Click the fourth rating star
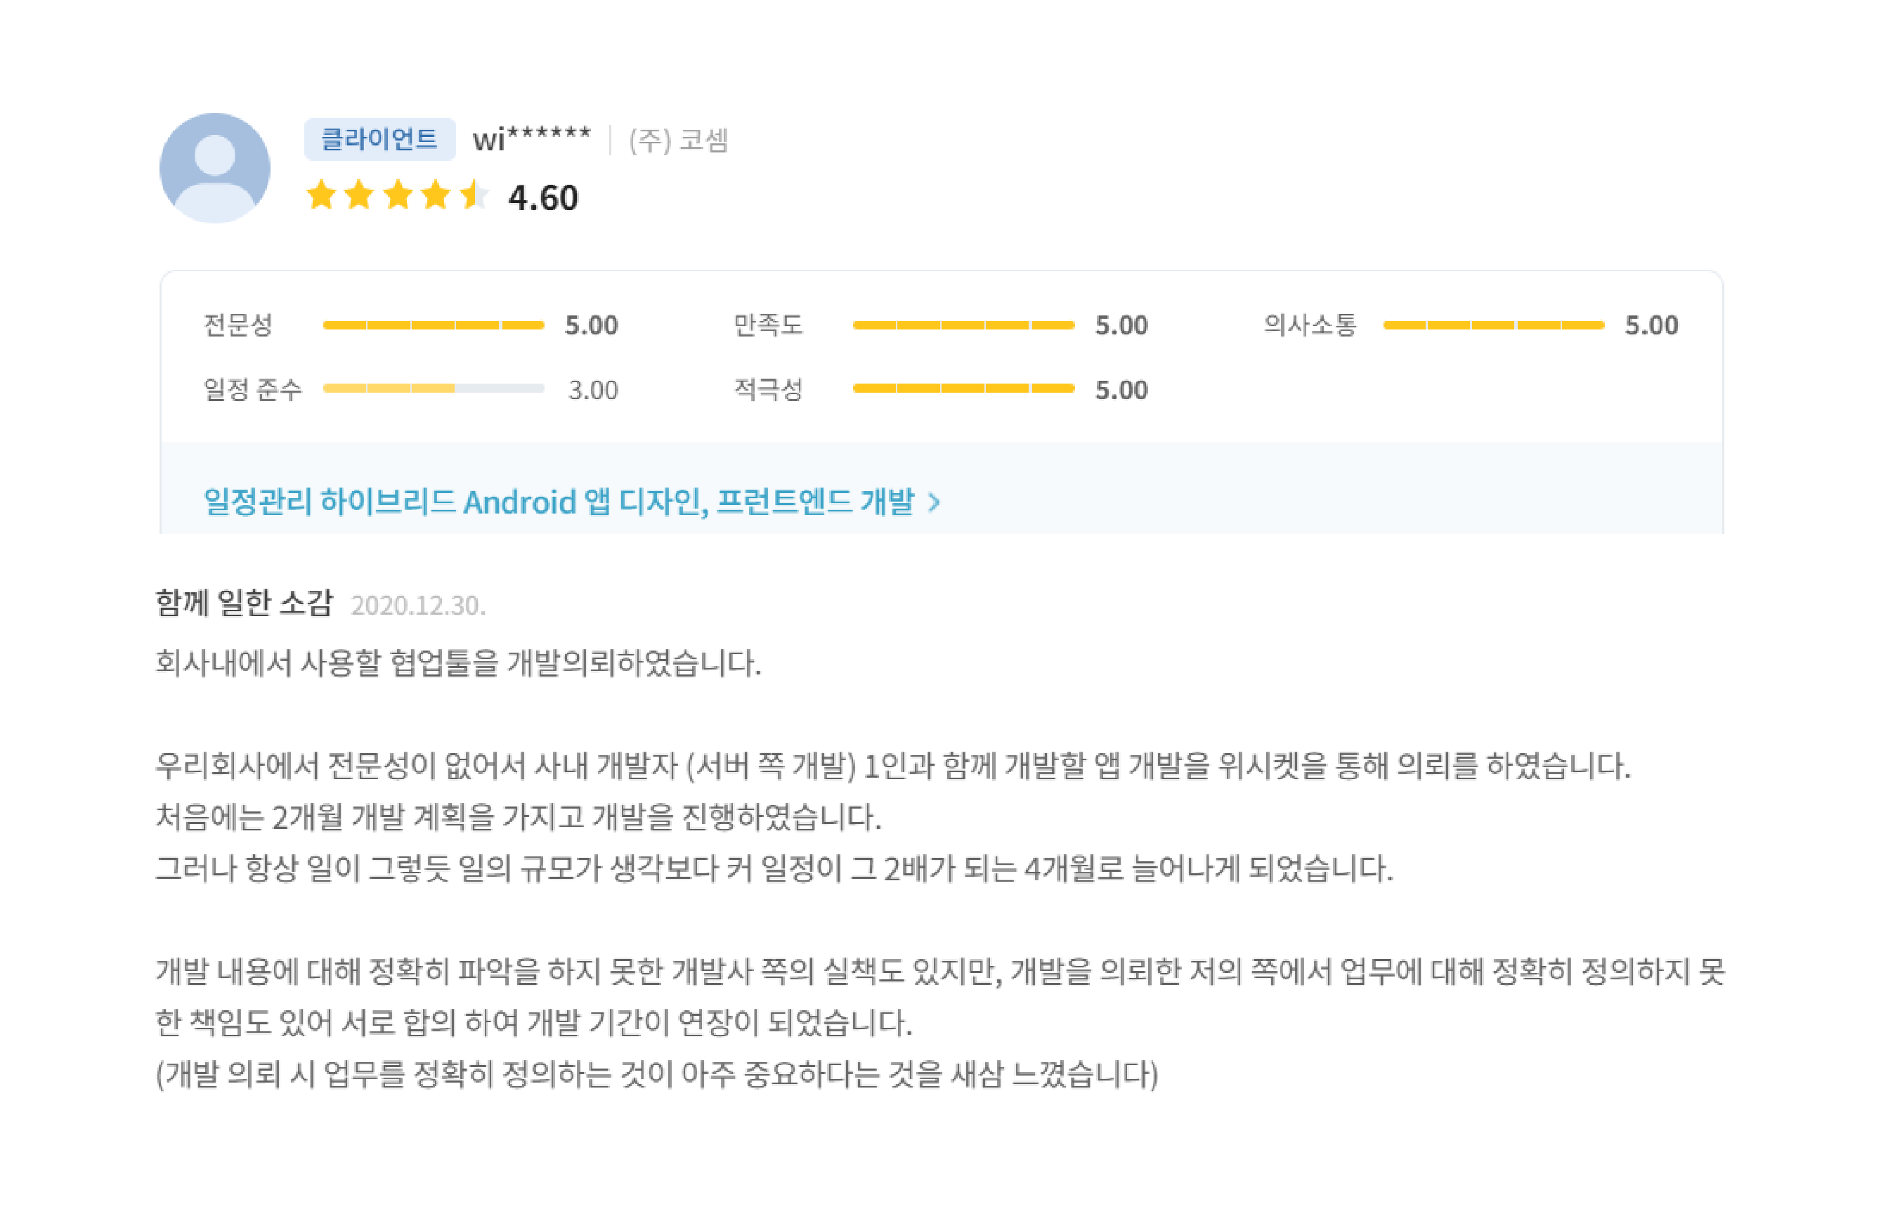The height and width of the screenshot is (1221, 1881). (436, 195)
